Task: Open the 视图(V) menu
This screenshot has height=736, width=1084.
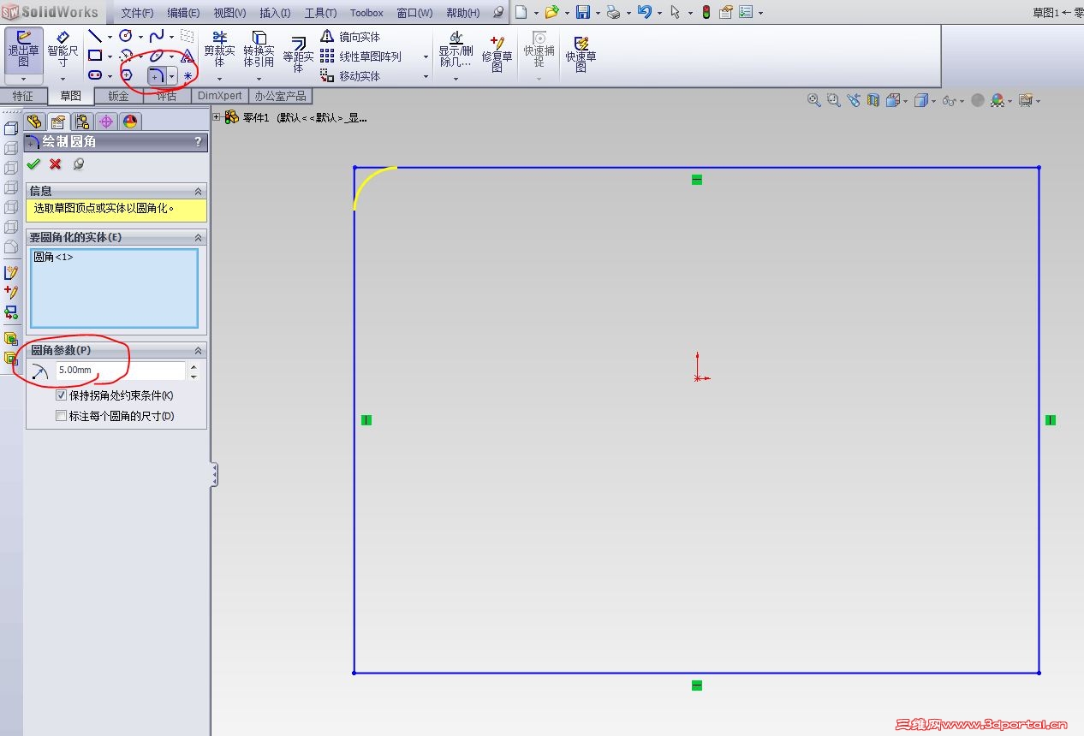Action: point(229,13)
